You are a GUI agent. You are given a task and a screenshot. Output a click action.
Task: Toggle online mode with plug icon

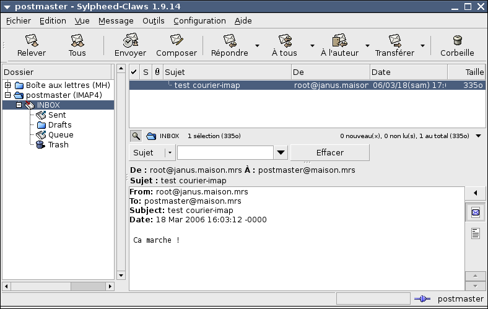[422, 298]
